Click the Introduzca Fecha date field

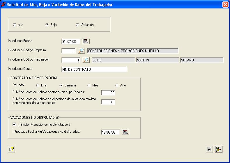(71, 42)
